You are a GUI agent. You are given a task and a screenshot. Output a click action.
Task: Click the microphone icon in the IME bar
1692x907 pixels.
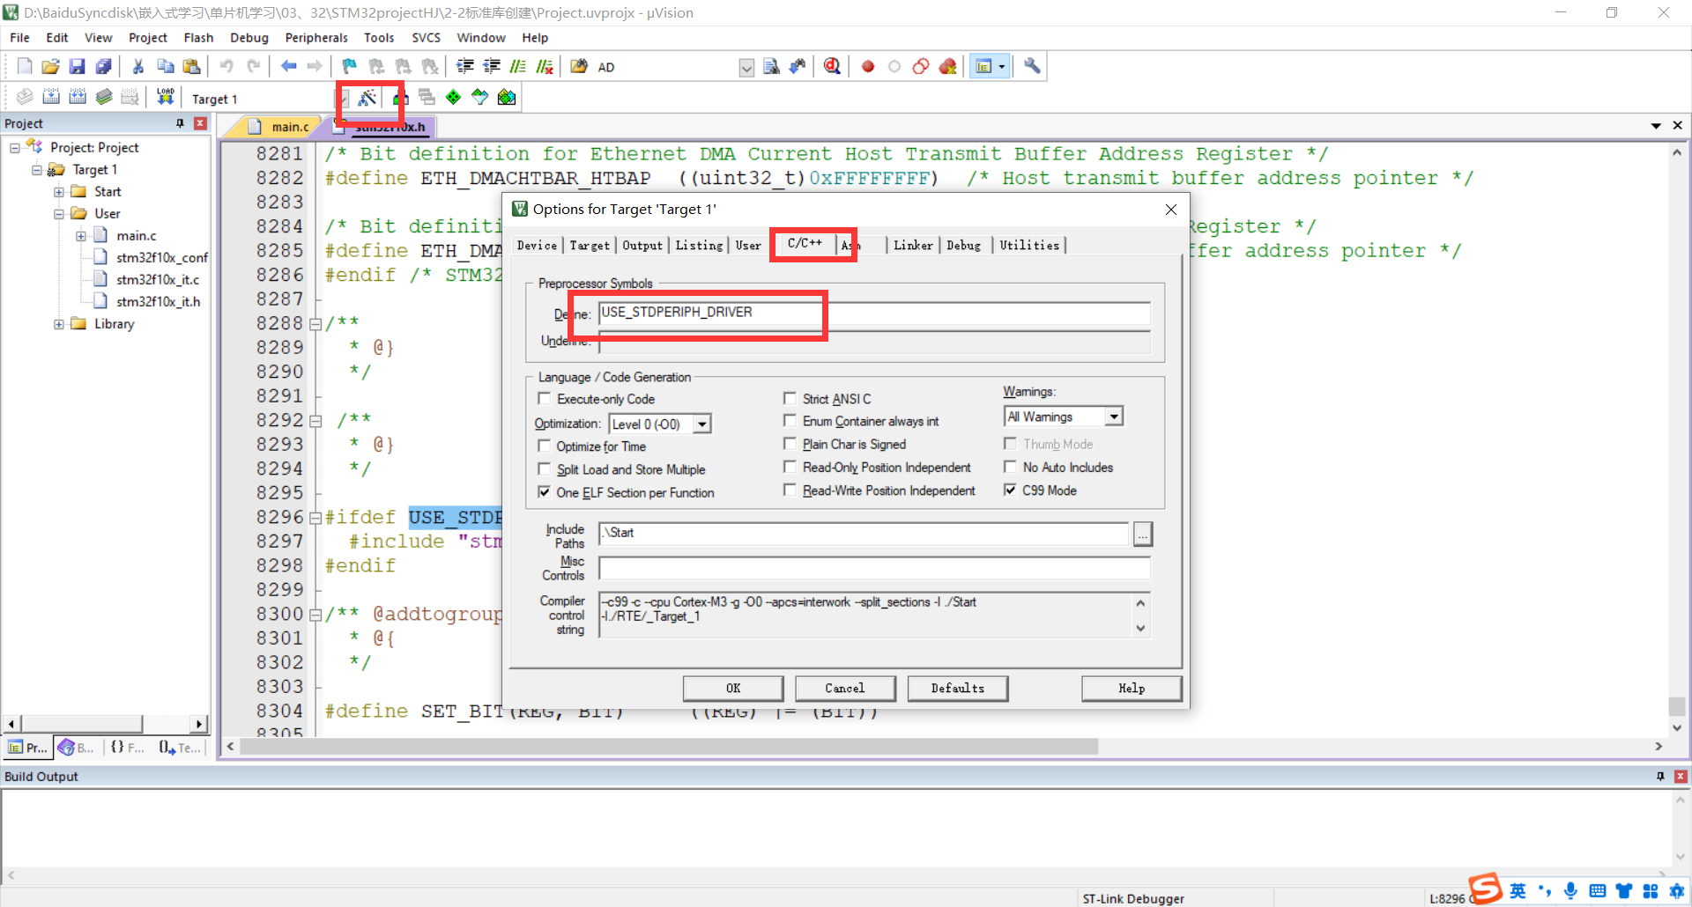click(1570, 890)
